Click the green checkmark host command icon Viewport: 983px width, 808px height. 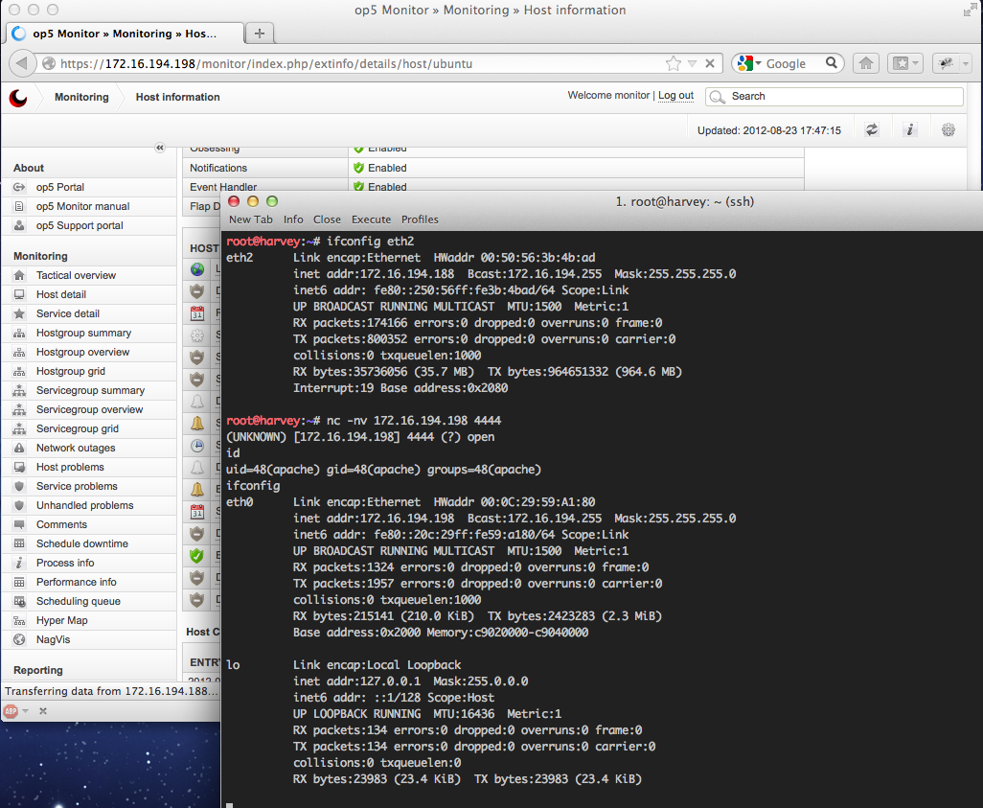pos(197,556)
